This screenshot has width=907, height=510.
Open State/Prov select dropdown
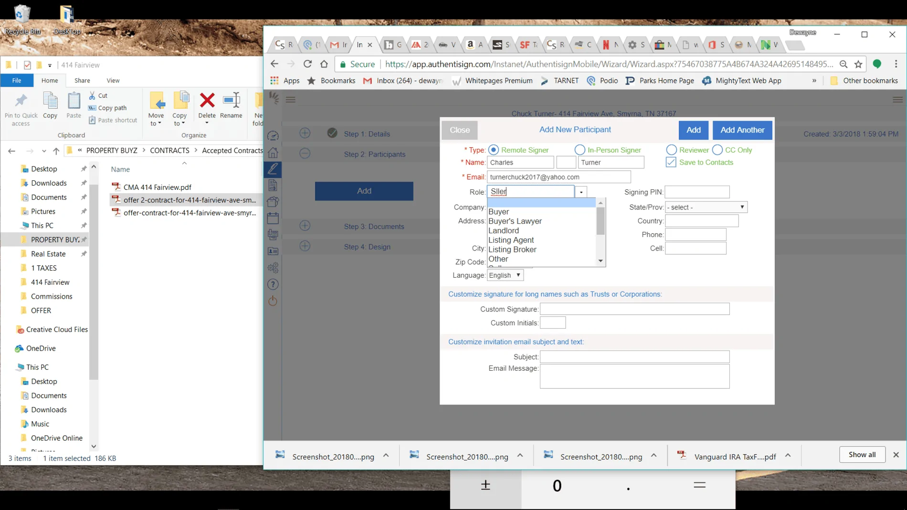pos(707,207)
